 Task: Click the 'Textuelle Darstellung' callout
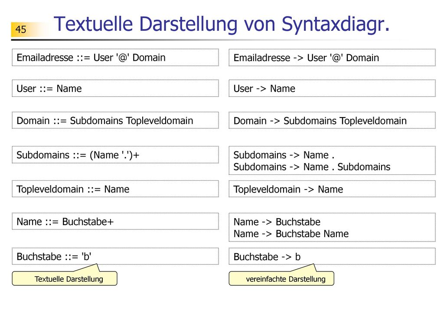[65, 279]
